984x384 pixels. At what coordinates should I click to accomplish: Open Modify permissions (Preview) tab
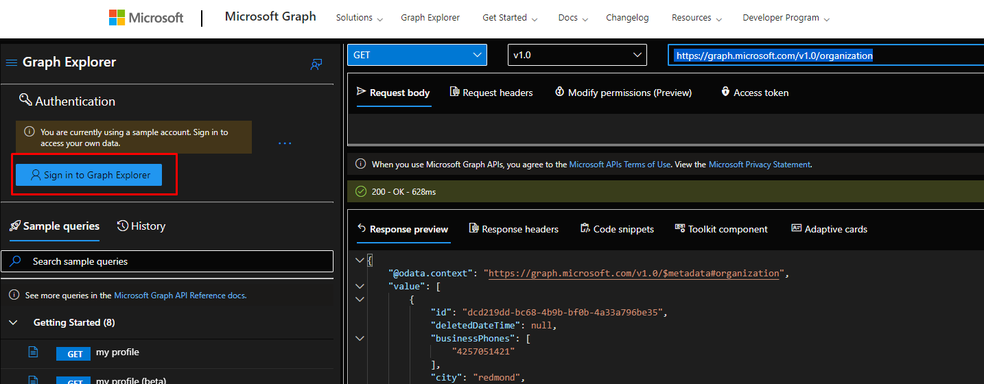[623, 93]
